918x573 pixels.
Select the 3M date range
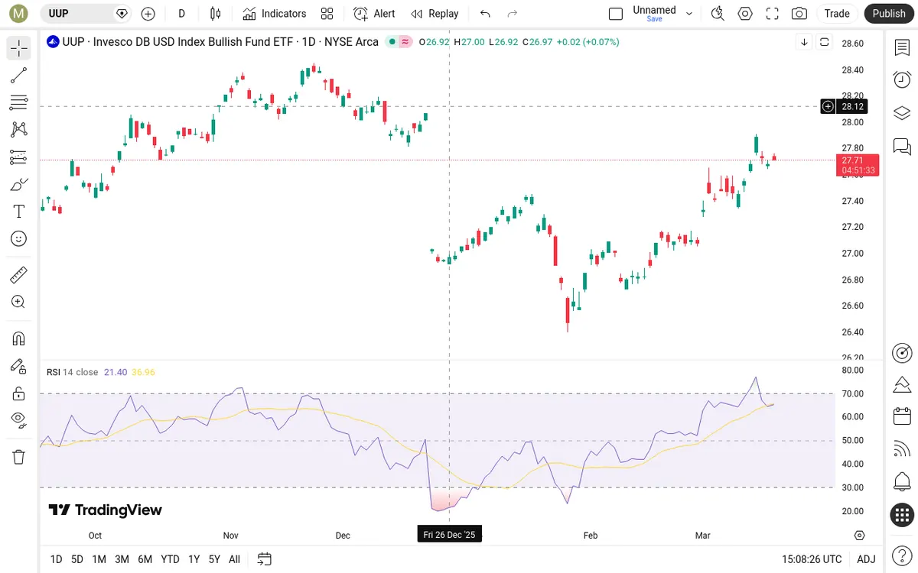click(122, 559)
